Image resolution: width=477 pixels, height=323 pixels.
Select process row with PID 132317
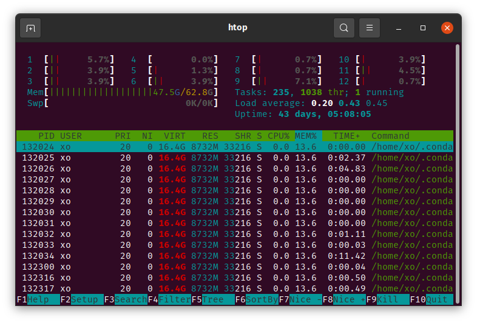click(x=235, y=288)
